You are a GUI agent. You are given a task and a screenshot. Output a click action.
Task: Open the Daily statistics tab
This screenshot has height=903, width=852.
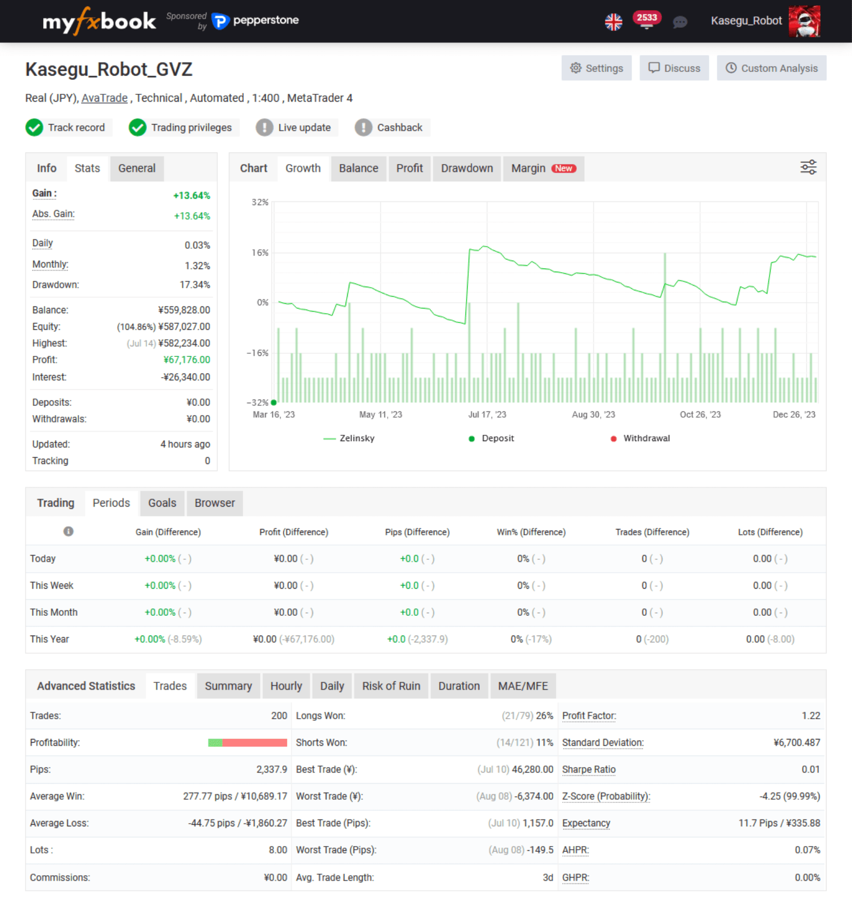coord(332,686)
